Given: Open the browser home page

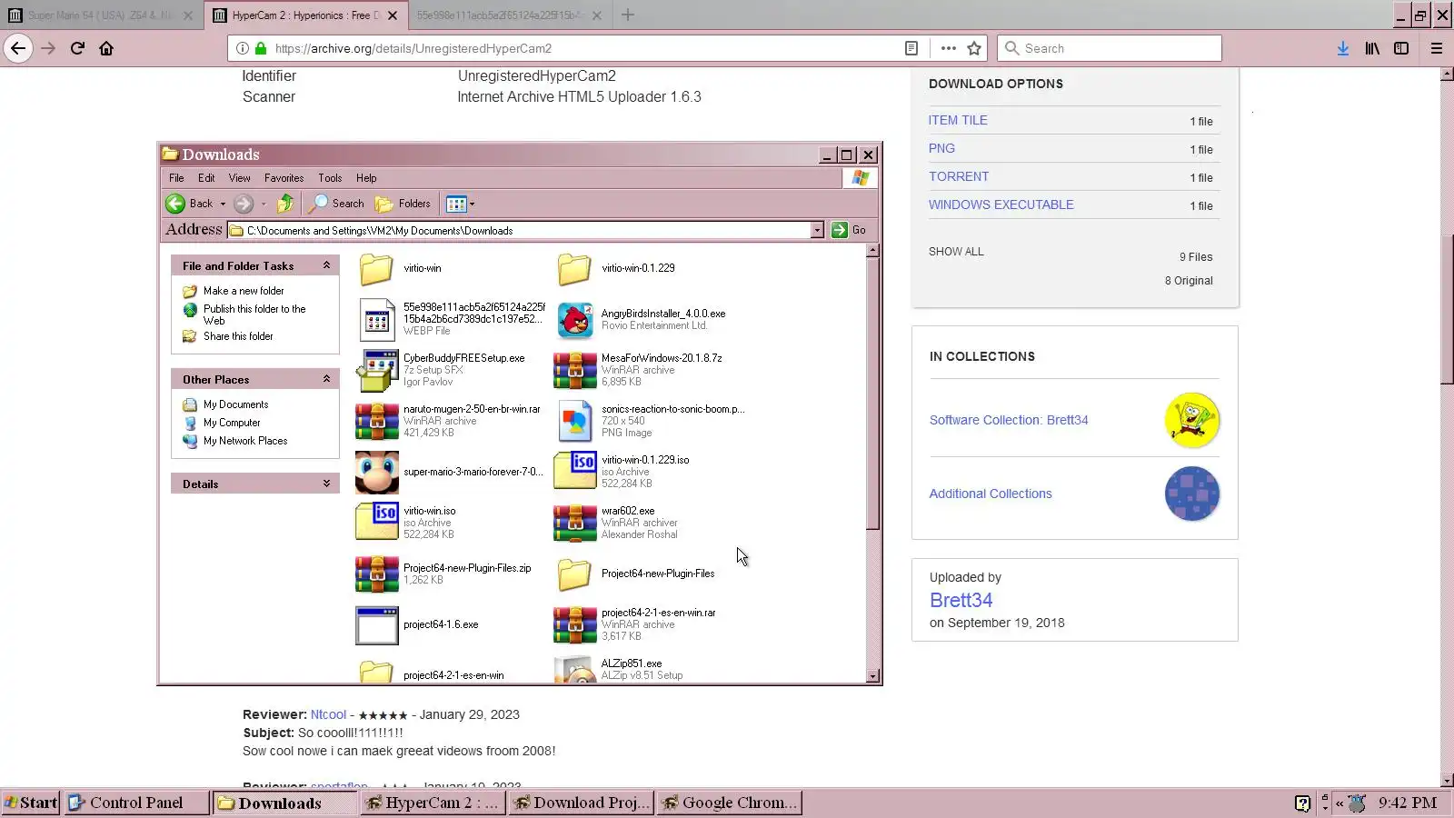Looking at the screenshot, I should tap(106, 48).
